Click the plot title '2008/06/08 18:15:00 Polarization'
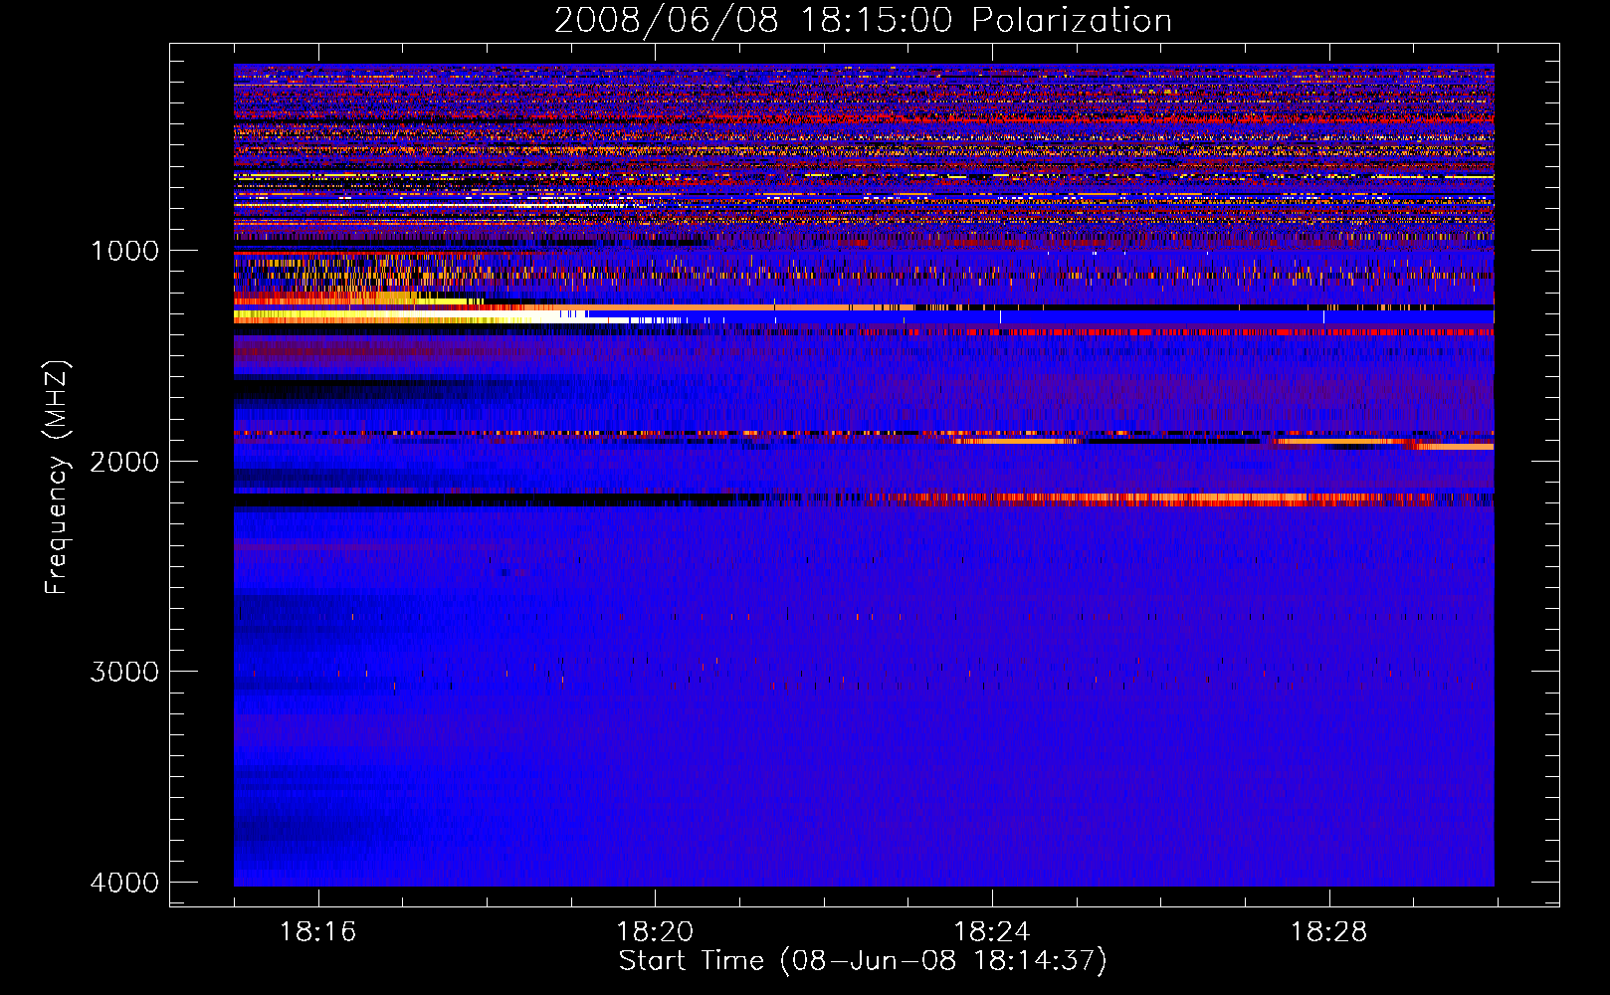The height and width of the screenshot is (995, 1610). 863,21
